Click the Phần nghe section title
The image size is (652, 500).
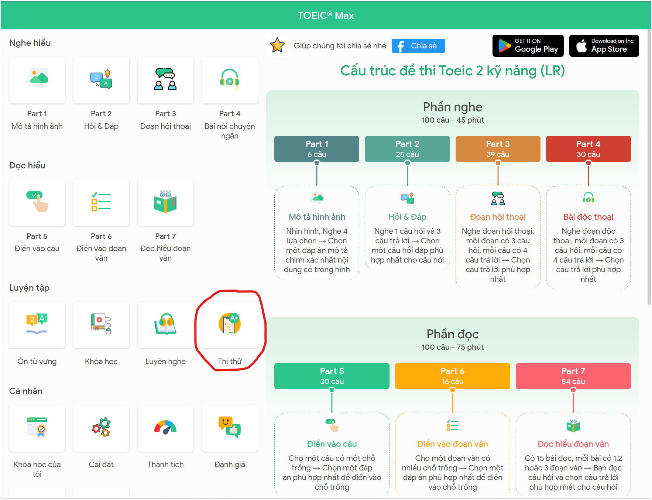453,107
